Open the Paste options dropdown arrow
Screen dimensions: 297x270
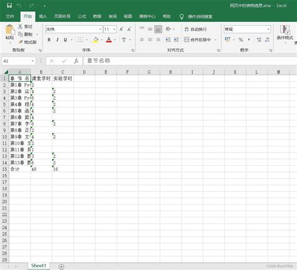pos(10,43)
